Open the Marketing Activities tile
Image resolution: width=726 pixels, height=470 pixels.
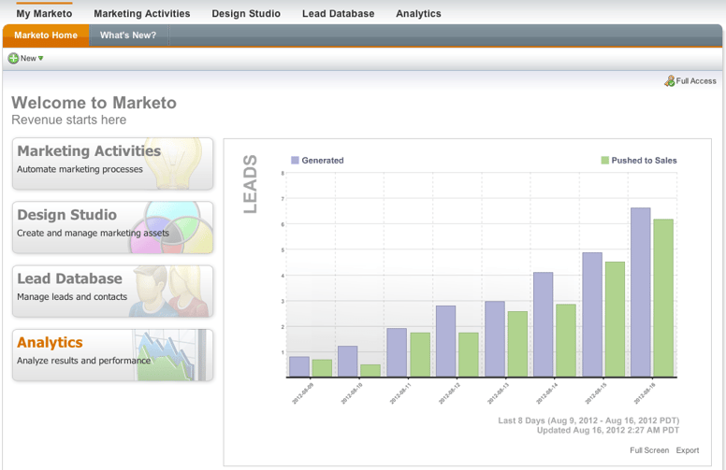coord(112,164)
